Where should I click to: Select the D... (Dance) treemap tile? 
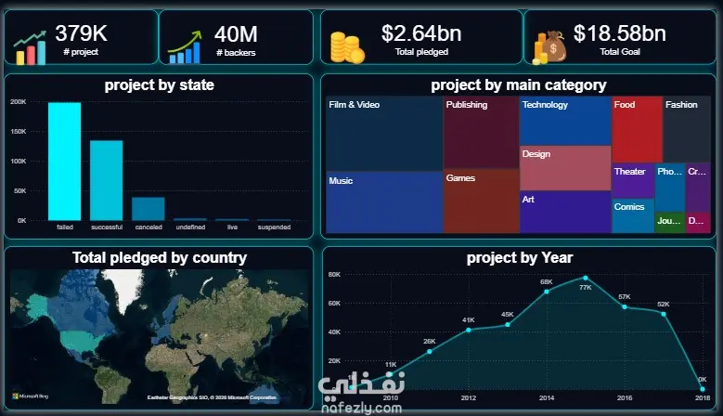[x=698, y=223]
